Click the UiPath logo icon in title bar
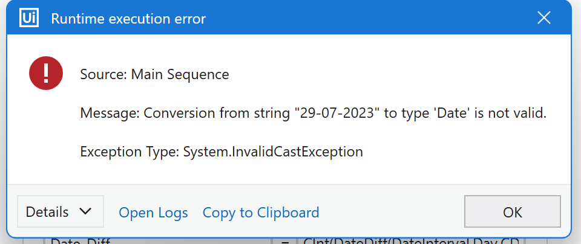 [29, 19]
